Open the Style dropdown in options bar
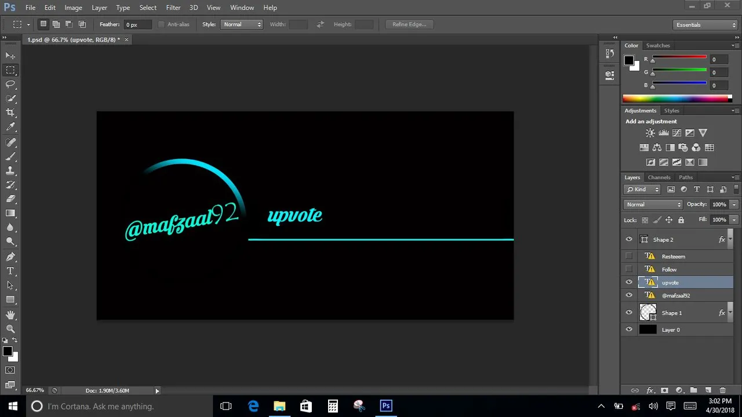This screenshot has width=742, height=417. pyautogui.click(x=242, y=24)
